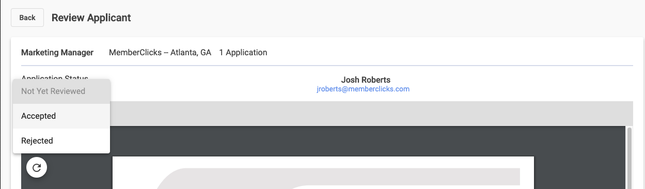This screenshot has width=645, height=189.
Task: Click the grayed Not Yet Reviewed option
Action: tap(61, 91)
